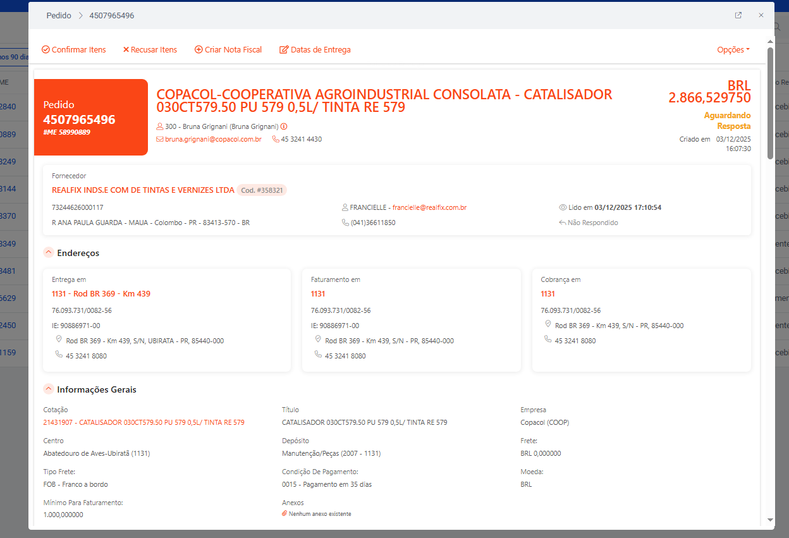Click the info icon beside Bruna Grignani

point(284,126)
